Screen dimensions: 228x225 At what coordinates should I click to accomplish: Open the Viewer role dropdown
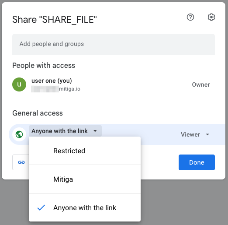tap(195, 134)
